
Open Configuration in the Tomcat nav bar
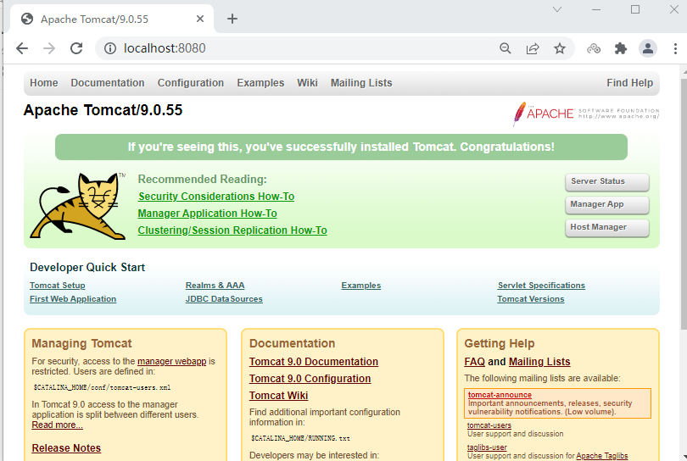point(191,83)
